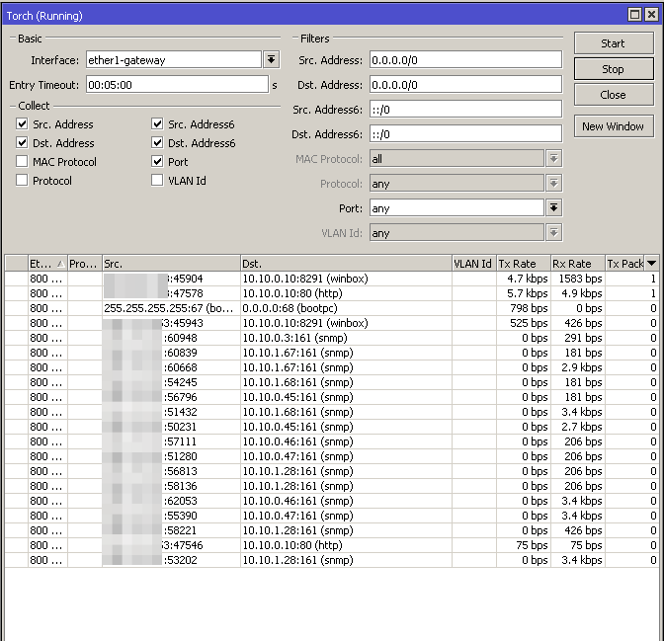The image size is (664, 641).
Task: Expand the Port filter dropdown
Action: (x=554, y=208)
